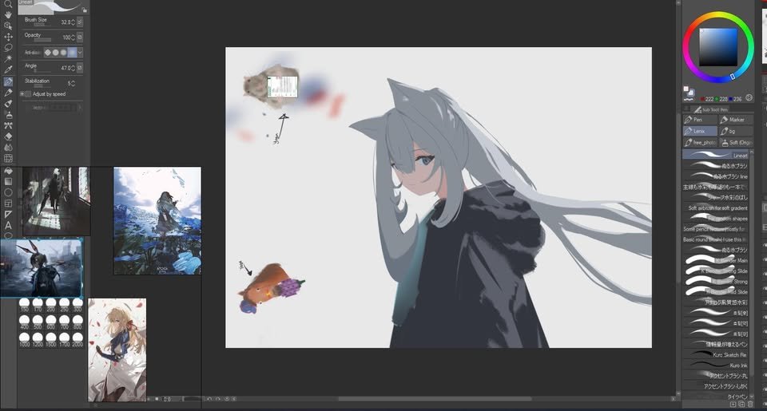Adjust the Stabilization stepper arrows

click(x=73, y=84)
